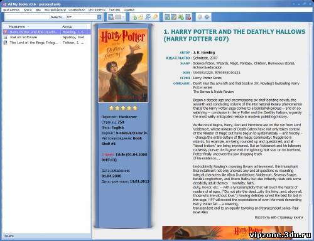Image resolution: width=314 pixels, height=241 pixels.
Task: Click the blue monitor toolbar icon
Action: 148,17
